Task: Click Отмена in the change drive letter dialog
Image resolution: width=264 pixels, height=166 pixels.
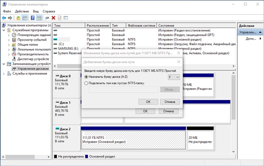Action: tap(168, 111)
